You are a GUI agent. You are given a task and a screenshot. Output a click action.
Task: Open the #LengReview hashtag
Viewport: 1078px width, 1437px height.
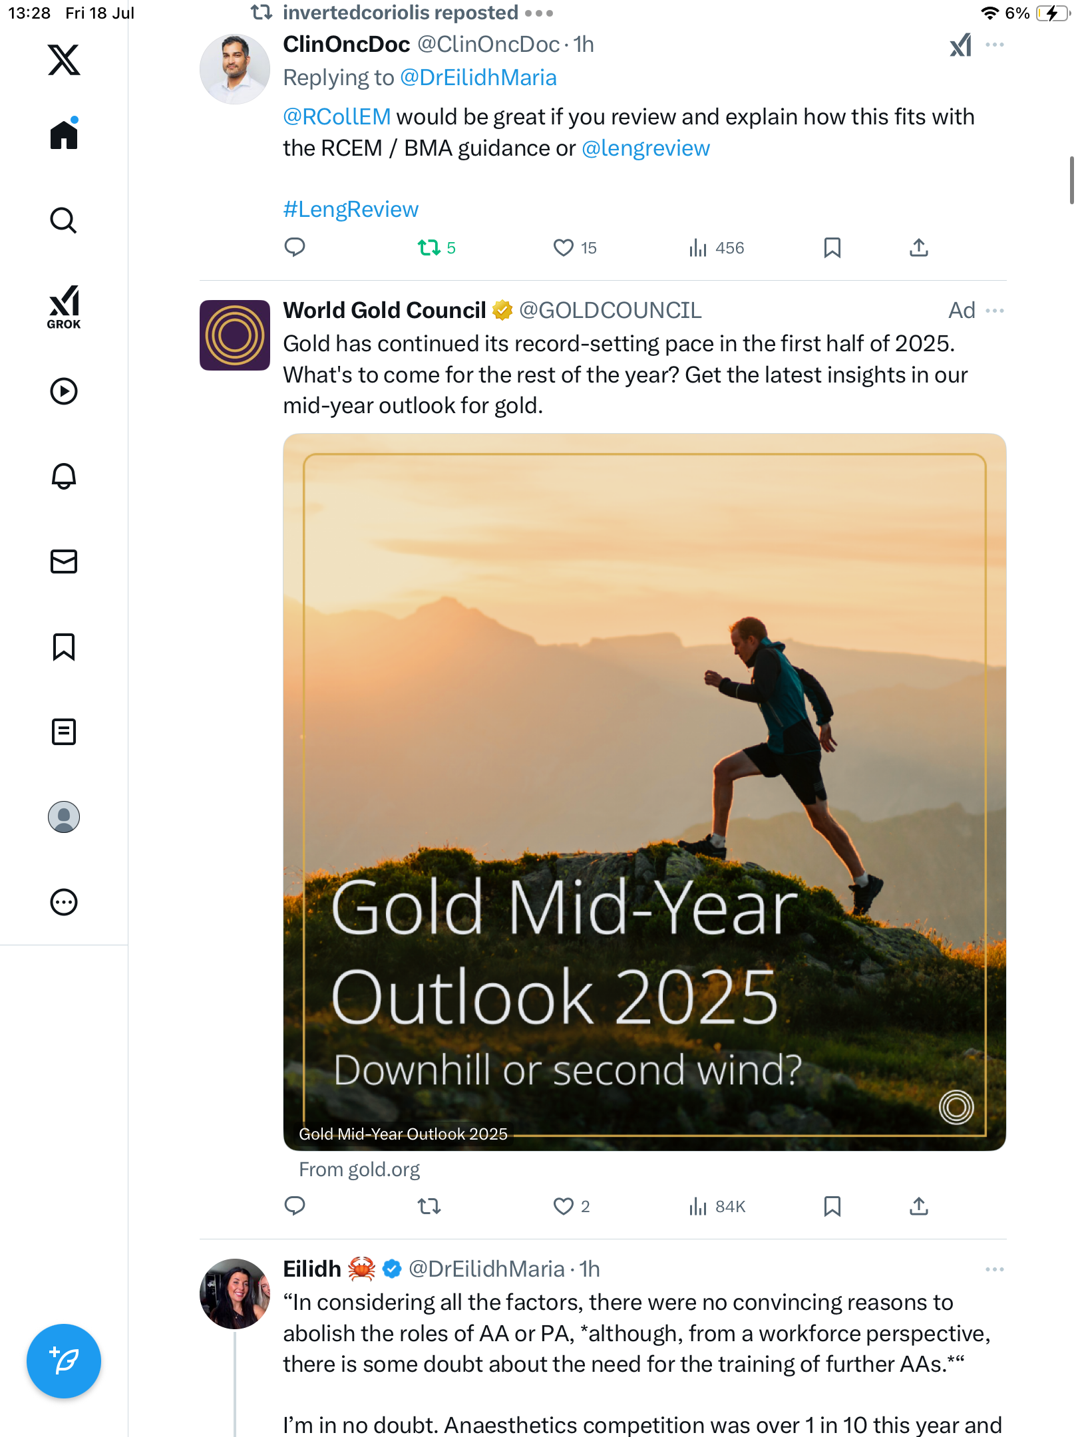point(351,210)
